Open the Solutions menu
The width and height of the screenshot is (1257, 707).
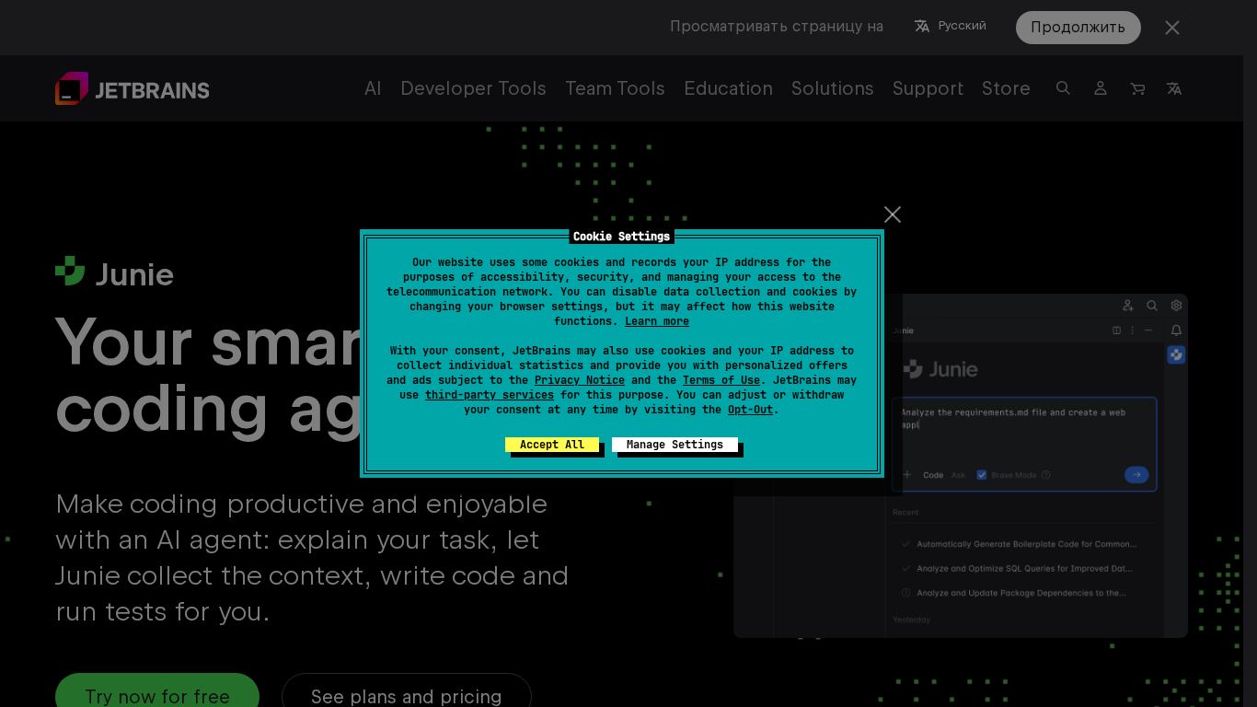point(833,88)
